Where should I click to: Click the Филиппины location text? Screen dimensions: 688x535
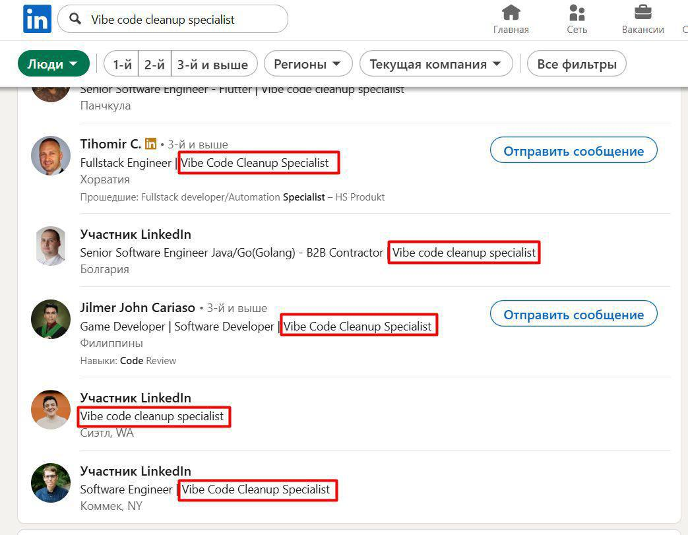click(111, 343)
